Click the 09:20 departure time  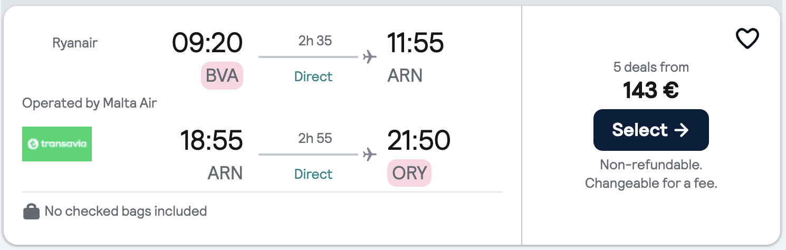207,43
